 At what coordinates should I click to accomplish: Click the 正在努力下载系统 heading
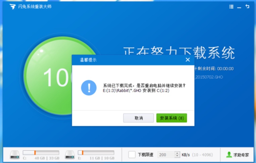click(179, 53)
